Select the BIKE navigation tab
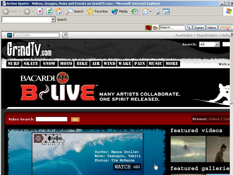This screenshot has width=233, height=175. coord(82,64)
